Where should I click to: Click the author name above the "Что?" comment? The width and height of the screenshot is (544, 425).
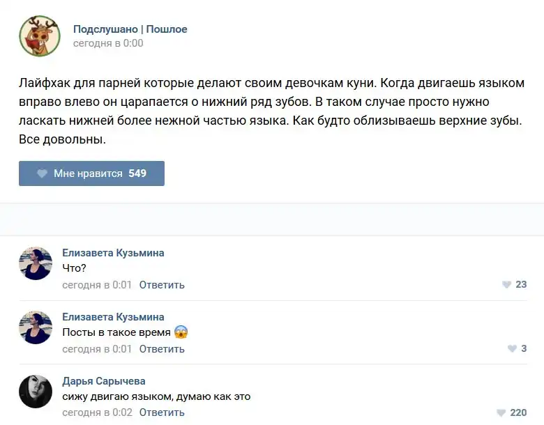click(x=113, y=253)
